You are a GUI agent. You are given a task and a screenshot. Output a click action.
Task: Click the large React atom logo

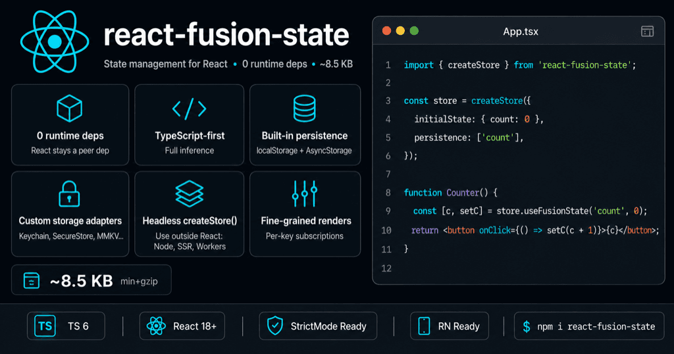click(x=55, y=41)
